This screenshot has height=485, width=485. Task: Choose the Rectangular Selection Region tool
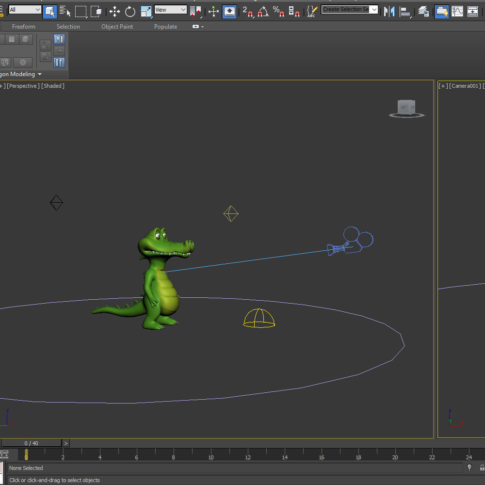81,12
